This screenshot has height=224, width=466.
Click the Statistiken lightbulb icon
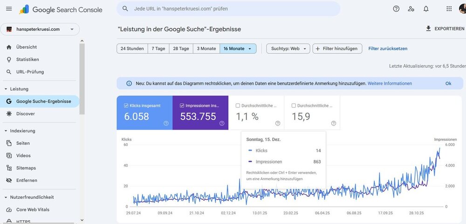pyautogui.click(x=9, y=59)
